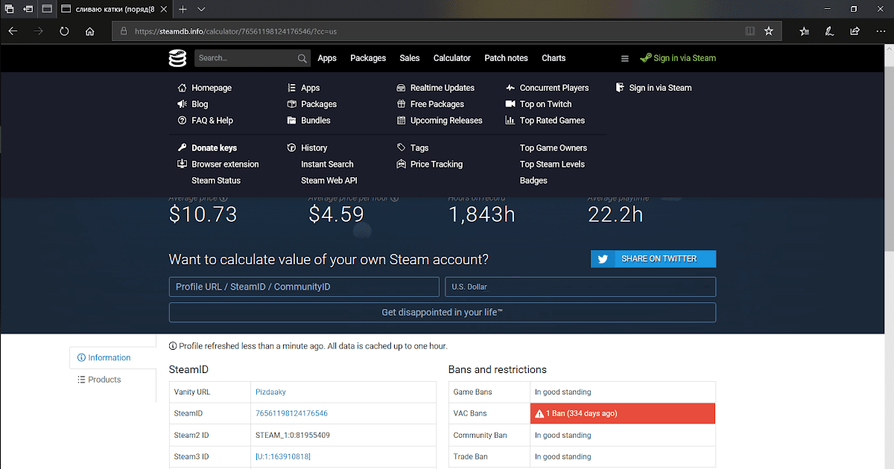Click the [U:1:163910818] Steam3 ID link
This screenshot has width=894, height=469.
pyautogui.click(x=283, y=456)
